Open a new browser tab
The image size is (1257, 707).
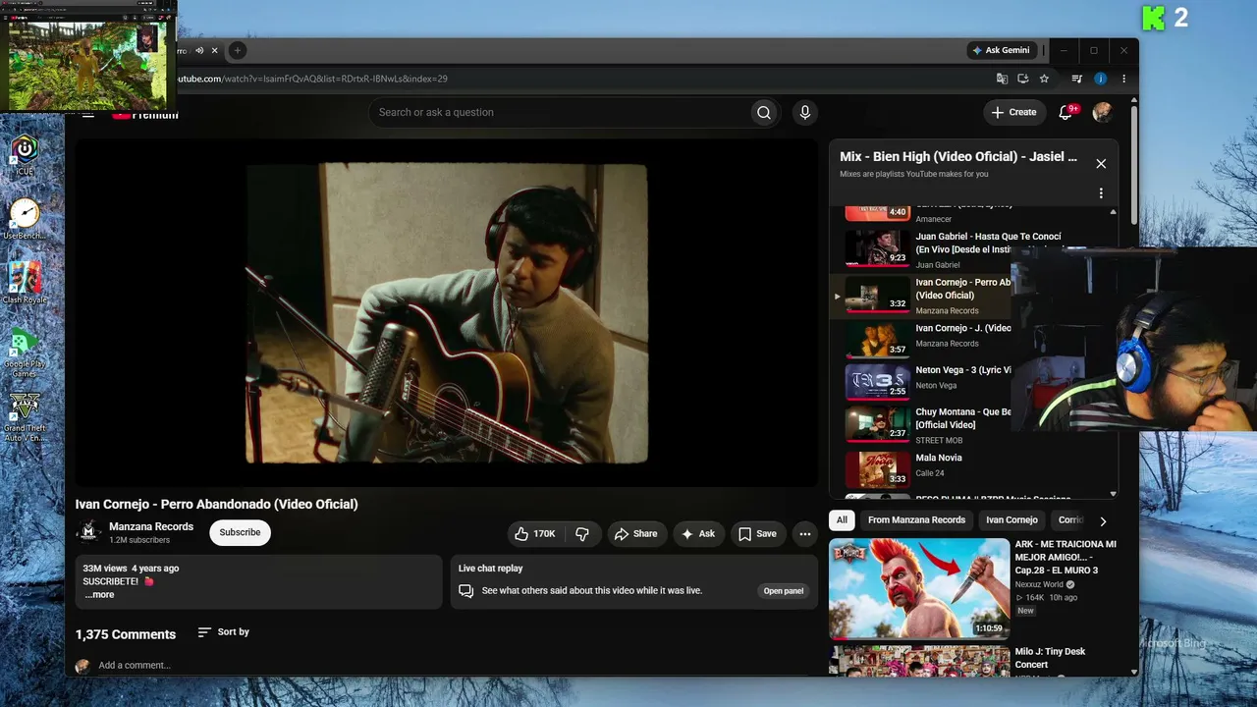coord(237,50)
